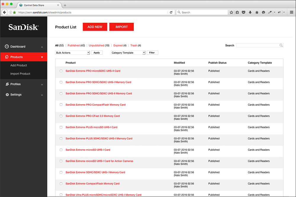
Task: Open the Bulk Actions dropdown
Action: (73, 53)
